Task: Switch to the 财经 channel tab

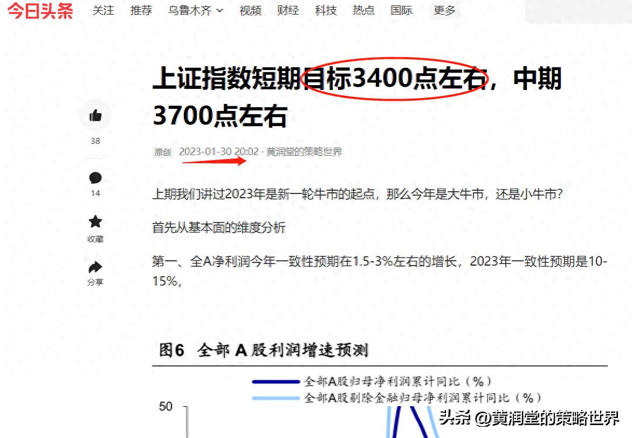Action: [288, 10]
